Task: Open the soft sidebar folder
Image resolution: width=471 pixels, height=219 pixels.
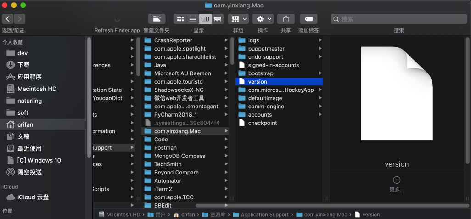Action: (x=43, y=112)
